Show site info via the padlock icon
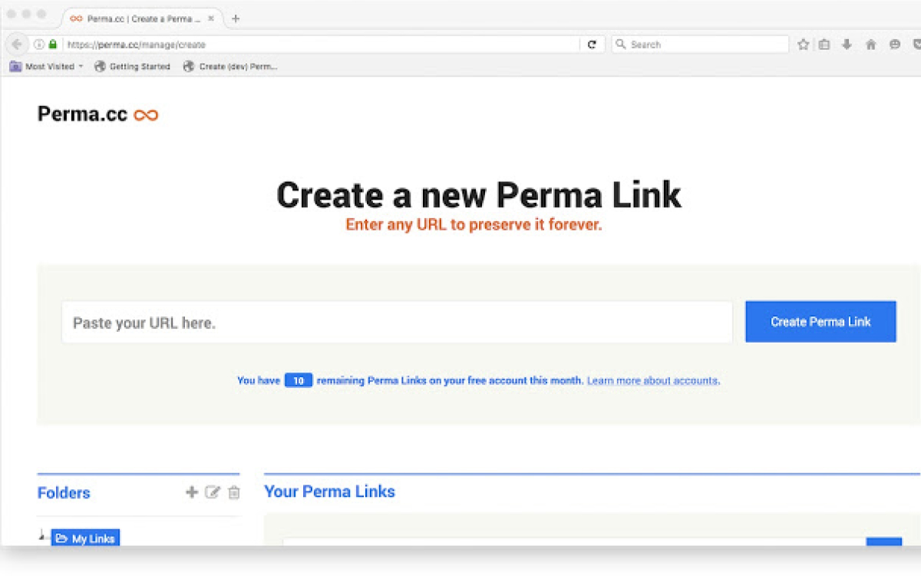921x576 pixels. (53, 45)
